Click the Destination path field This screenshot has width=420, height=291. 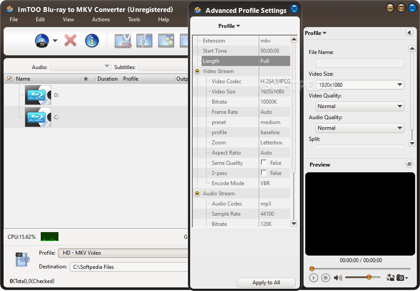(129, 267)
